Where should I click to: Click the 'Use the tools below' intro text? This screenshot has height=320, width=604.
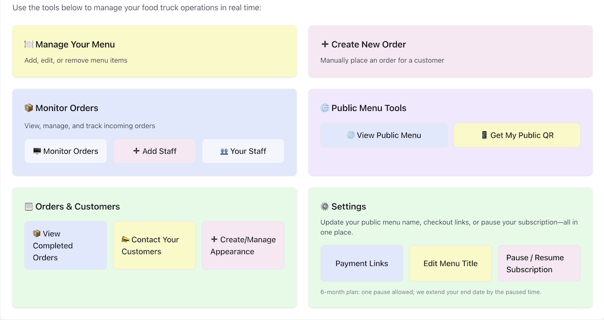137,7
